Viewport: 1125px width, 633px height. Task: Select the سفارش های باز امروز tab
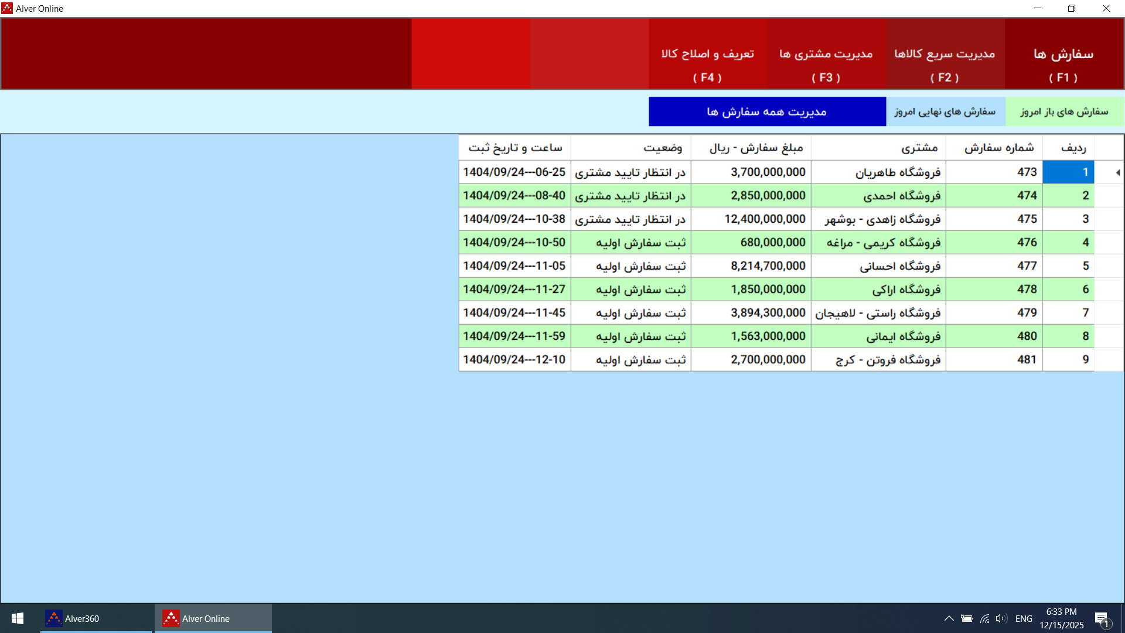point(1064,111)
